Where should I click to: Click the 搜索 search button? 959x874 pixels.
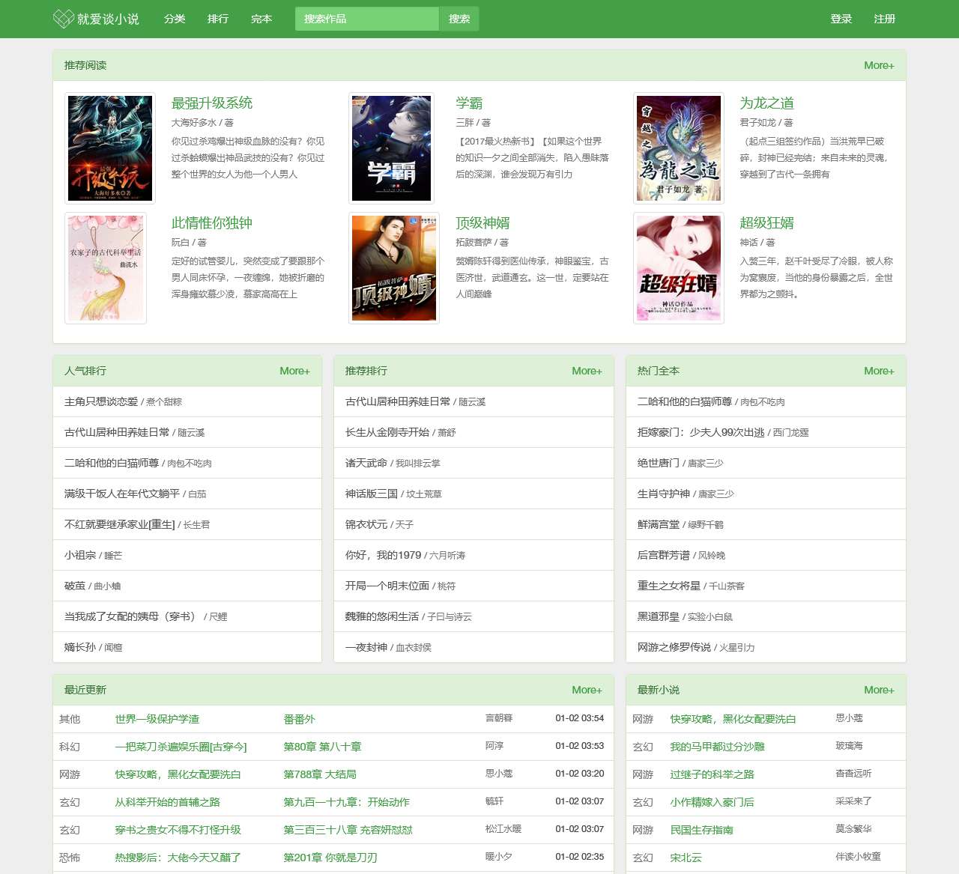point(459,18)
